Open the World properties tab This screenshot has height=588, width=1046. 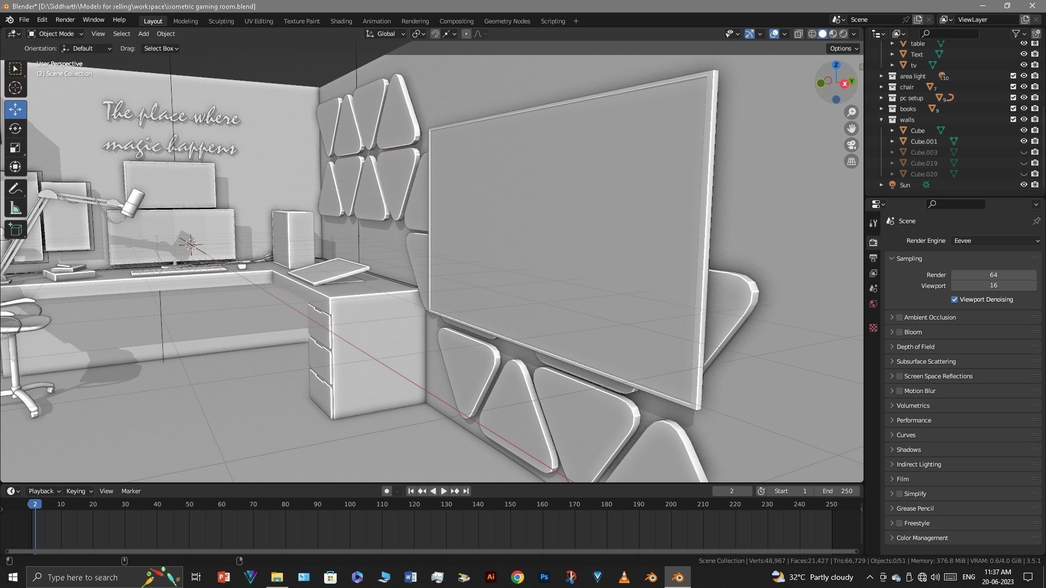[873, 304]
